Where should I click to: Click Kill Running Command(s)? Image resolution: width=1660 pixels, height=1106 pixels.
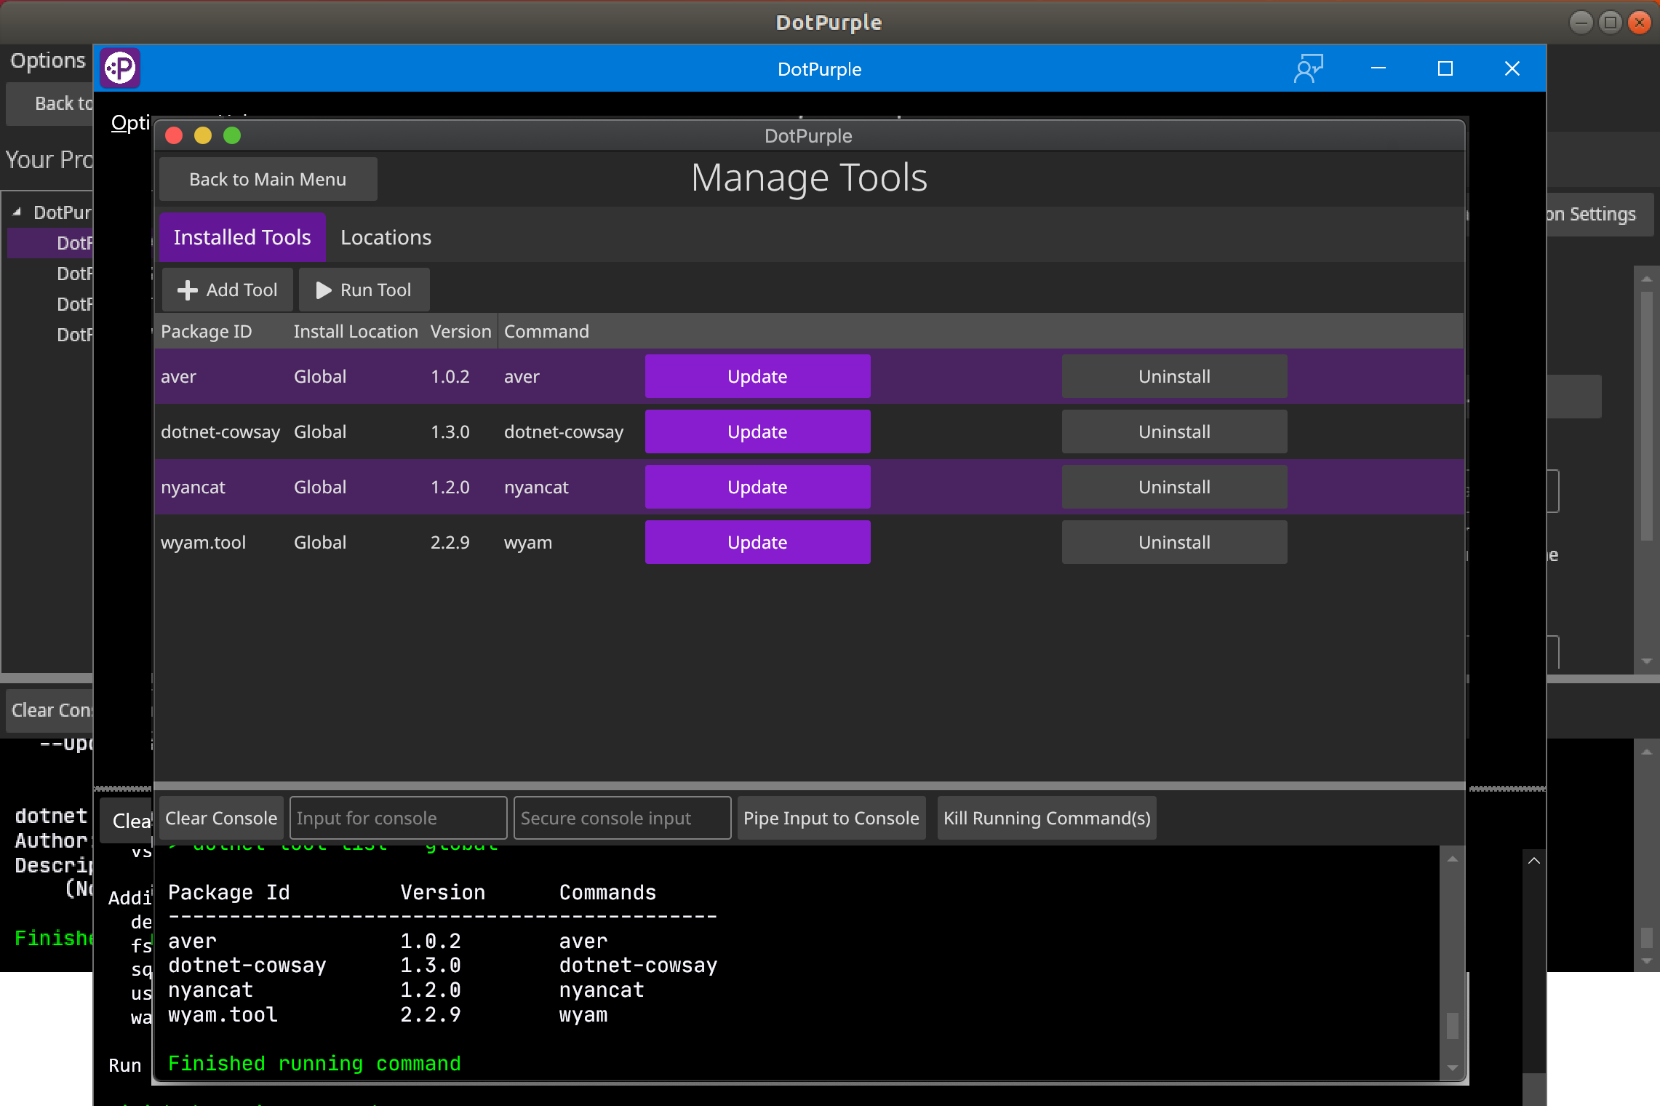(x=1047, y=818)
